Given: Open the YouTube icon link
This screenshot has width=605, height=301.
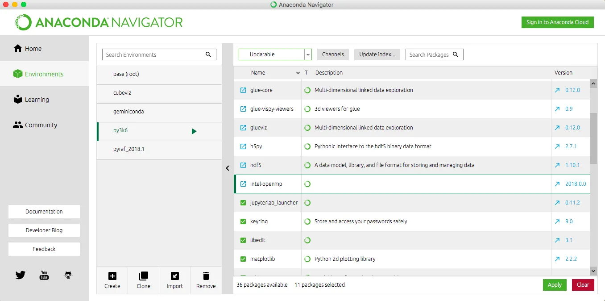Looking at the screenshot, I should (44, 275).
